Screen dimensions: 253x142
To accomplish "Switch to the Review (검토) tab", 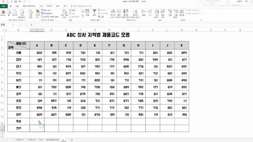I will (x=58, y=6).
